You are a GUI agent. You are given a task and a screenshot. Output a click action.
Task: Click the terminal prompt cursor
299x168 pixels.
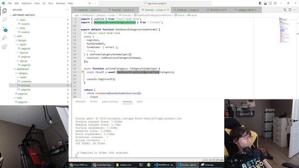pyautogui.click(x=76, y=156)
